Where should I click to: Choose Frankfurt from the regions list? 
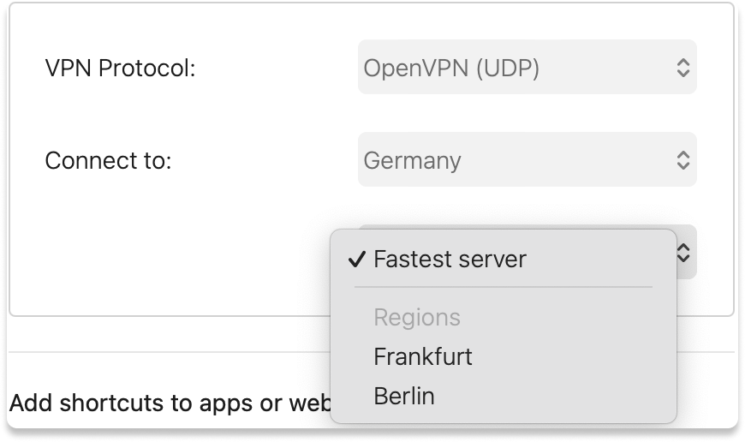click(423, 356)
